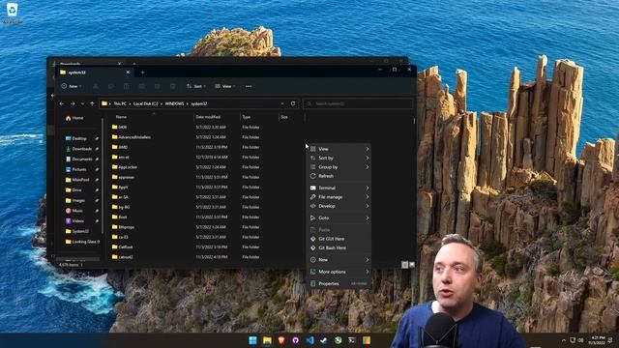Viewport: 619px width, 348px height.
Task: Go forward with the forward arrow
Action: [x=73, y=103]
